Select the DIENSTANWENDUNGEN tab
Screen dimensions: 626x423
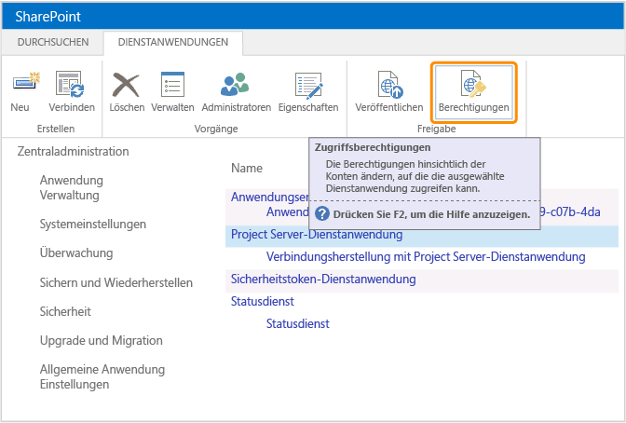coord(173,42)
